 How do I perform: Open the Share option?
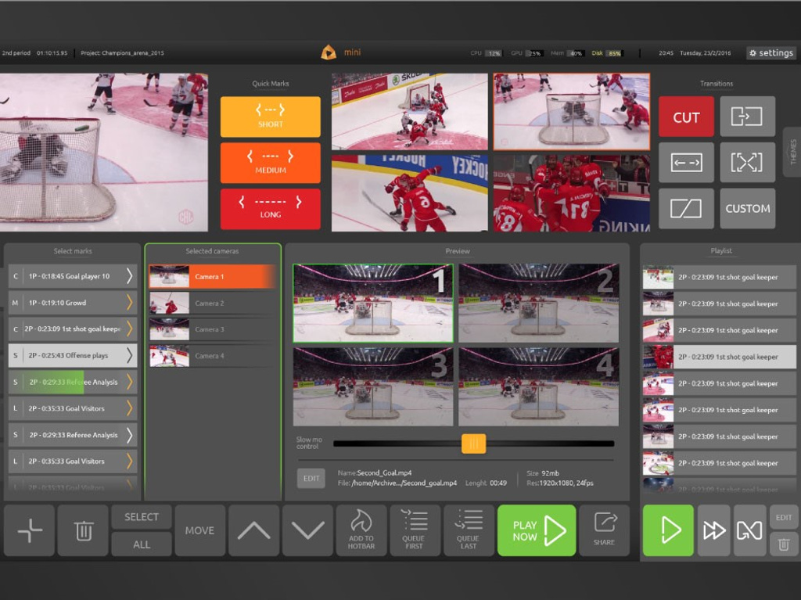point(604,530)
